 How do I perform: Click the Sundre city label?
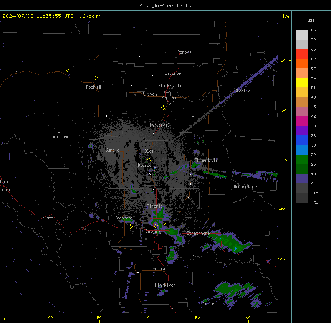coord(112,150)
